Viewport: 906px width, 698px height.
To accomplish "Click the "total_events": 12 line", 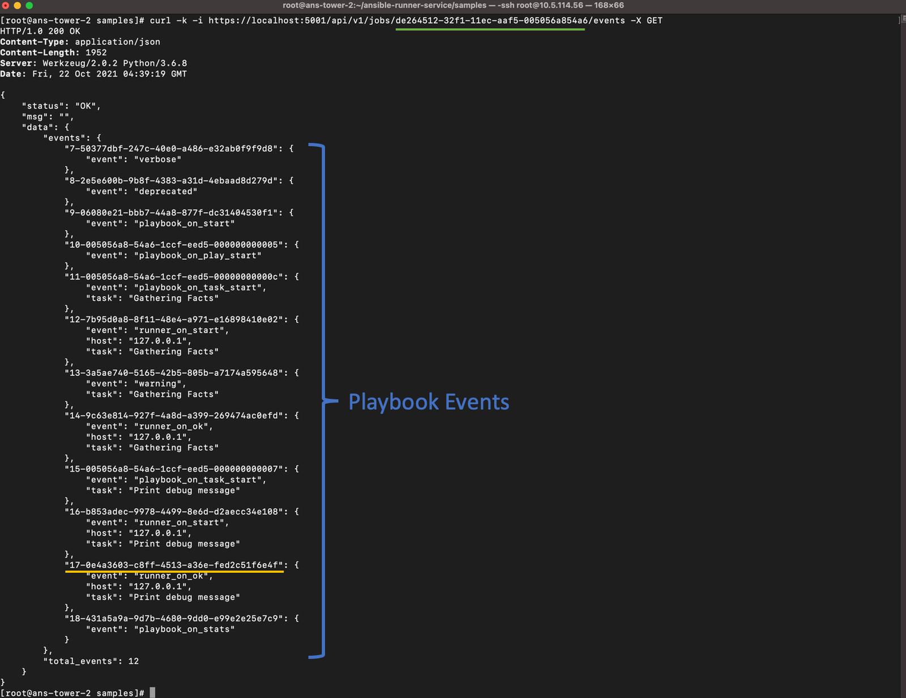I will tap(91, 661).
